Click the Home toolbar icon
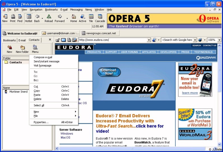 tap(73, 18)
